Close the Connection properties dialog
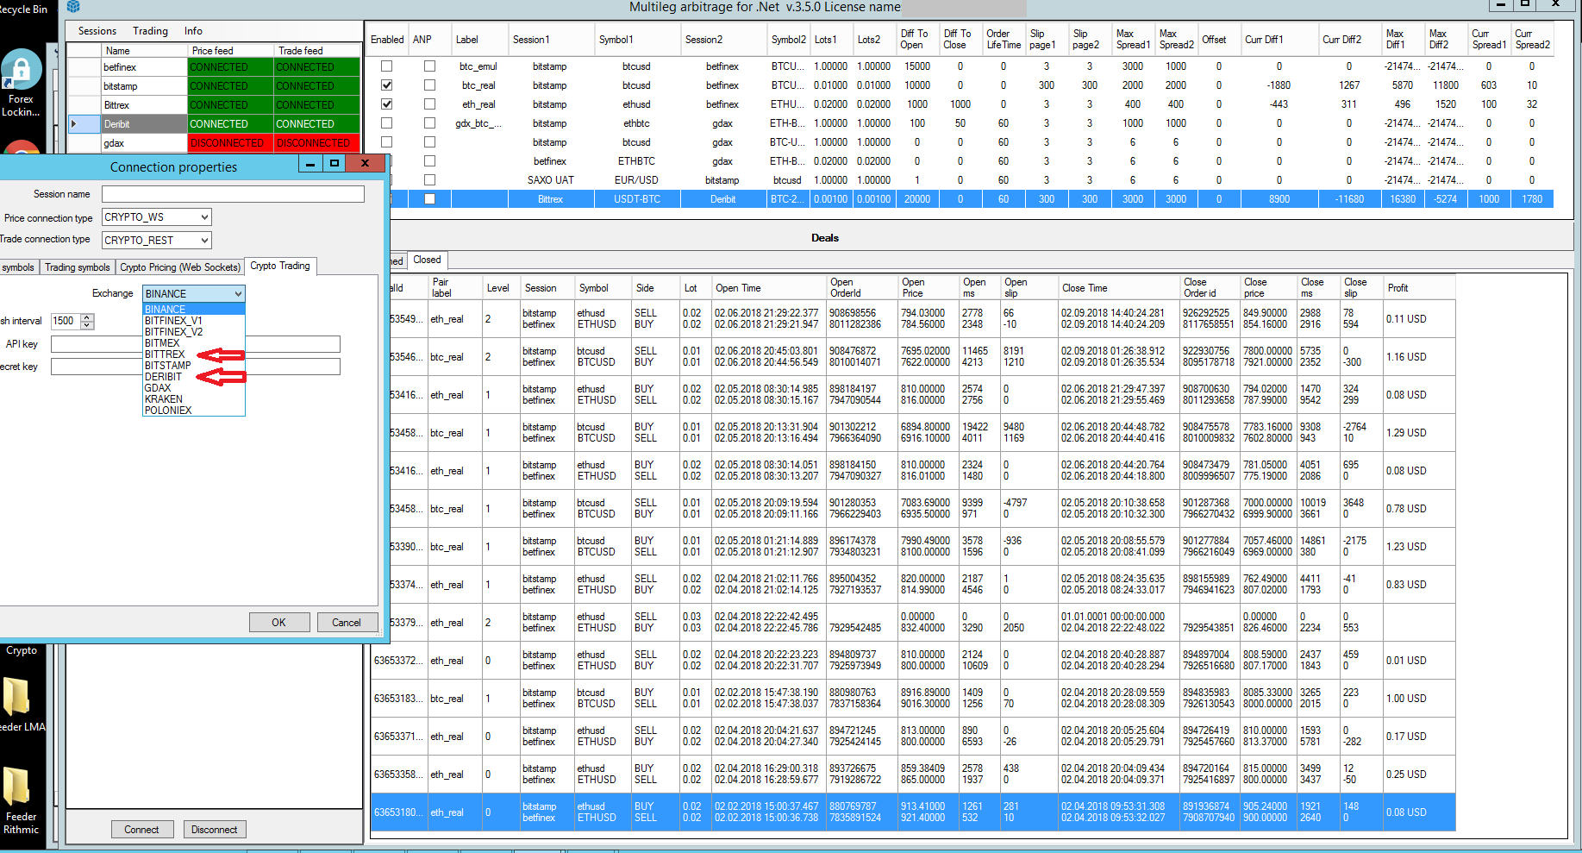Screen dimensions: 1582x853 (x=365, y=163)
